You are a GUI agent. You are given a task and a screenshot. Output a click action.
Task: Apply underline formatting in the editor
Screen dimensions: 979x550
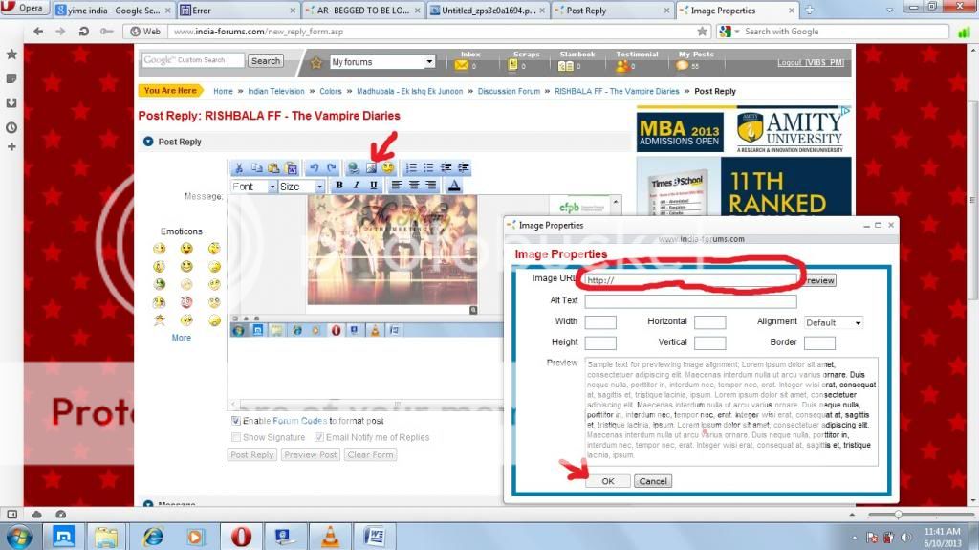(x=374, y=186)
